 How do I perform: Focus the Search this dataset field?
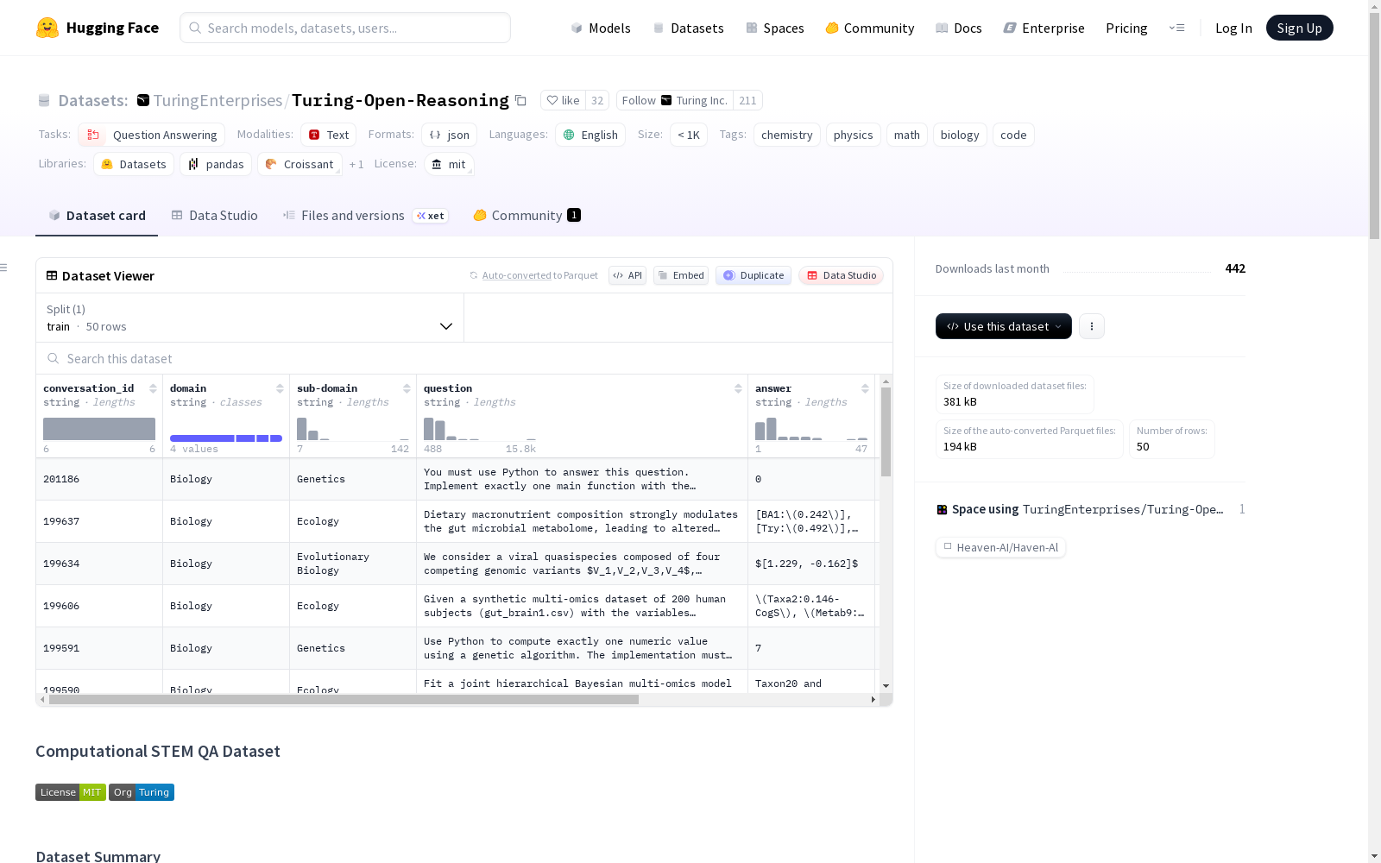point(464,358)
